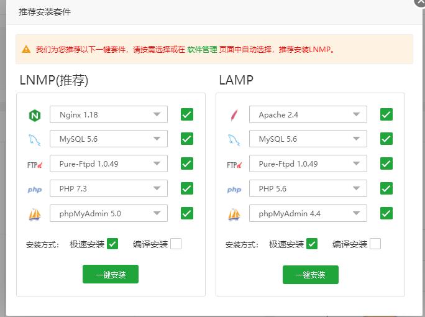Toggle 极速安装 checkbox in LAMP
Image resolution: width=425 pixels, height=317 pixels.
312,244
